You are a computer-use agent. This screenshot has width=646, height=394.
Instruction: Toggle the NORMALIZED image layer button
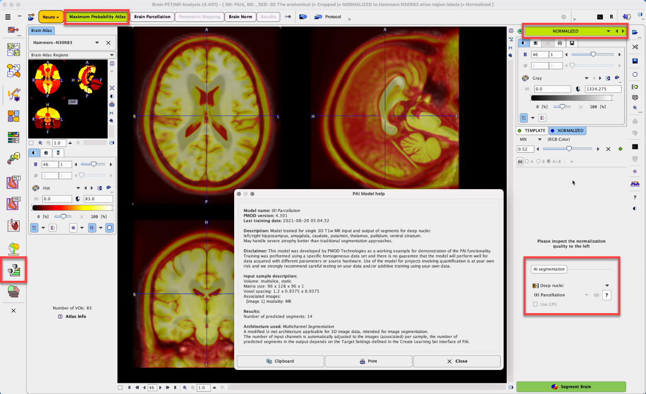pyautogui.click(x=567, y=131)
